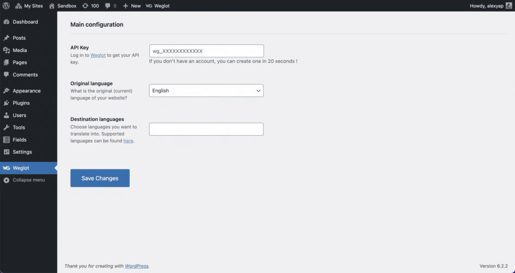Click the Version 6.2.2 footer text
This screenshot has width=515, height=273.
[x=494, y=266]
